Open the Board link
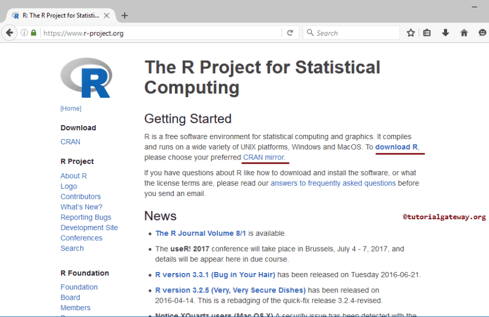This screenshot has width=489, height=317. 70,297
